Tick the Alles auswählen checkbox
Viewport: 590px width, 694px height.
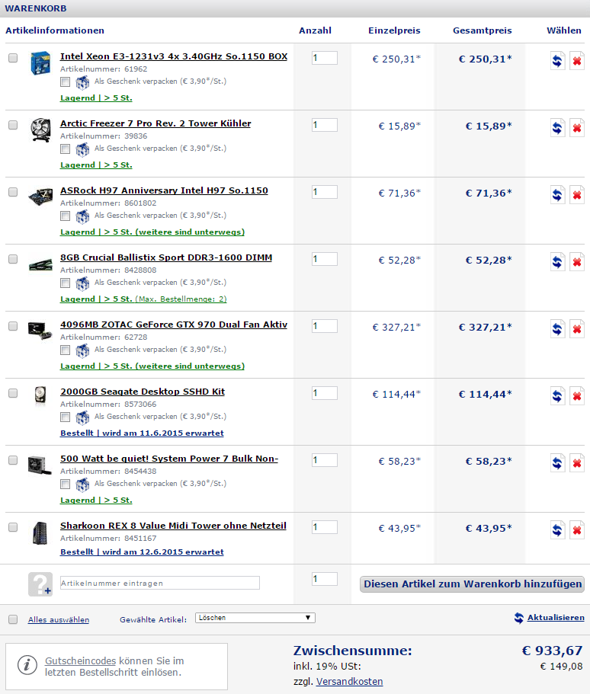tap(13, 619)
